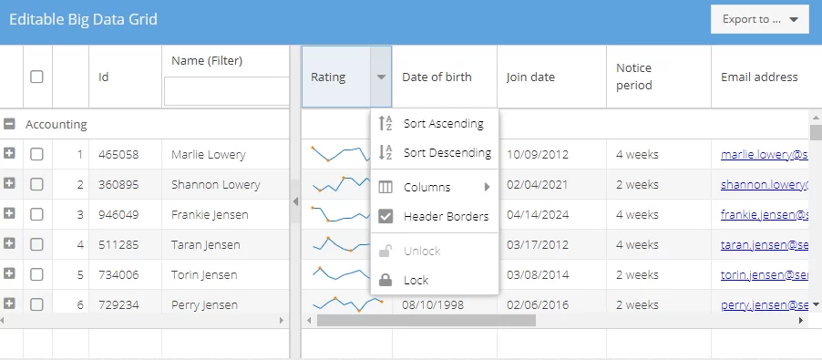Click the Name filter input field

[227, 91]
